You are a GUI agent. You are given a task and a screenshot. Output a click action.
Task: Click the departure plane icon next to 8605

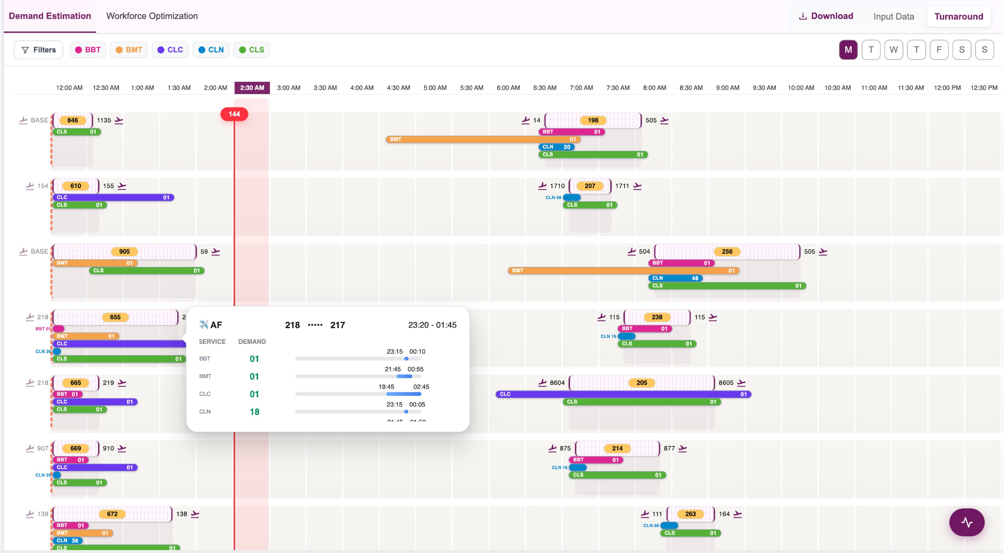click(x=741, y=383)
